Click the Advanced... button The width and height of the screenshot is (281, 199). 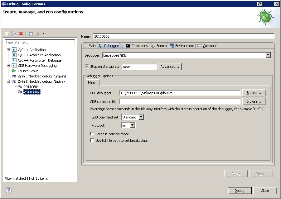(170, 67)
